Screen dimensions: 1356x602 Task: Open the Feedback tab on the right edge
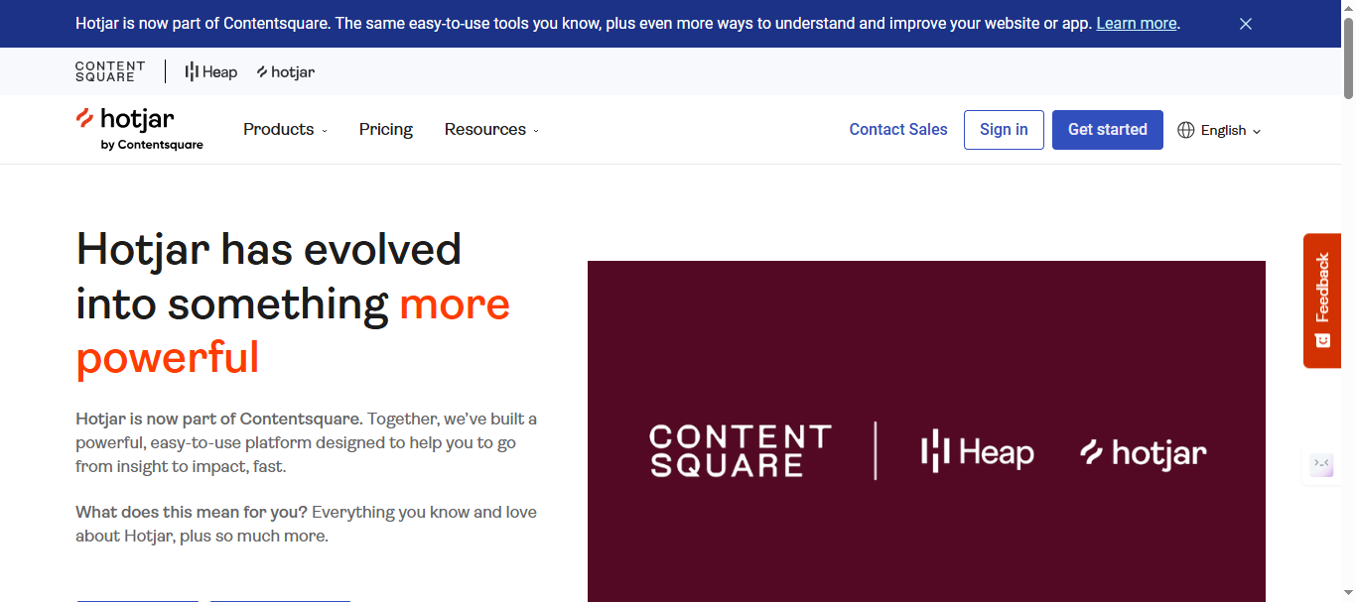pyautogui.click(x=1321, y=301)
